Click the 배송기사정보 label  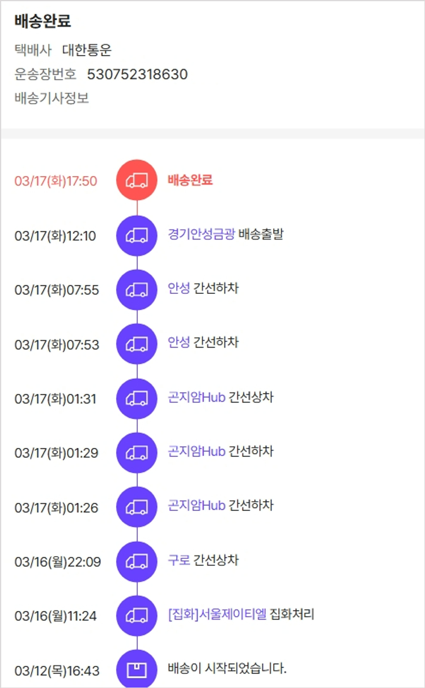(x=52, y=99)
